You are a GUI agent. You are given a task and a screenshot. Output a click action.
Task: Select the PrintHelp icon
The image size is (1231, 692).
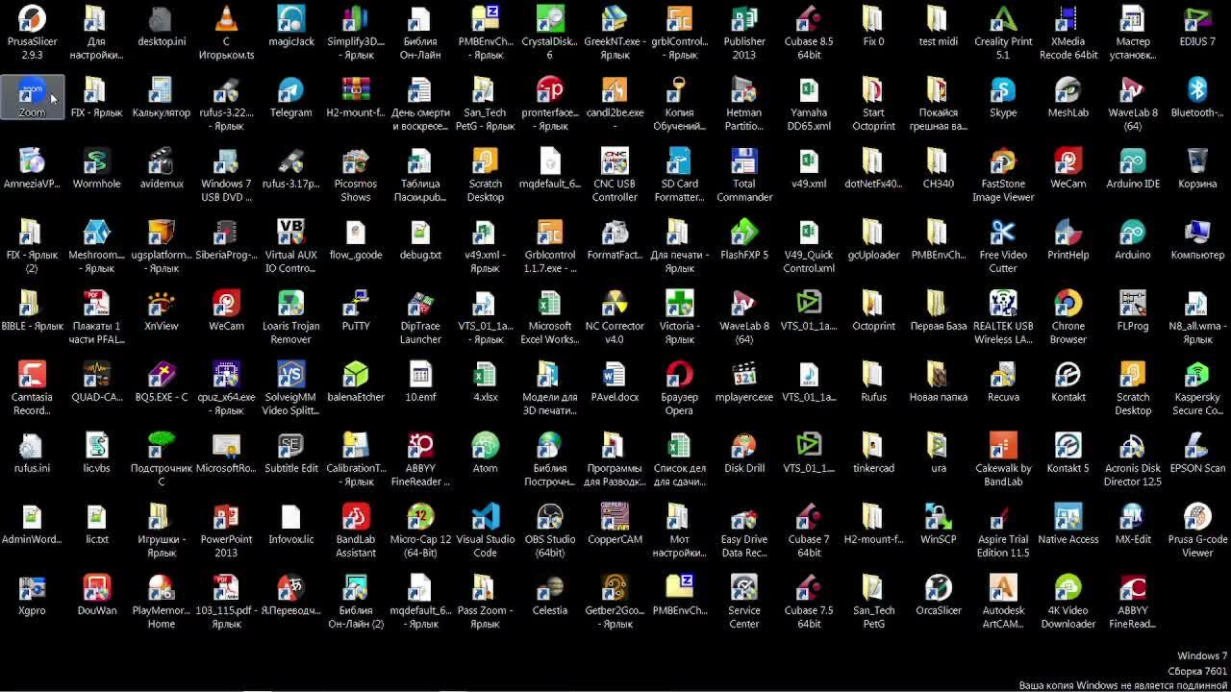[1068, 232]
